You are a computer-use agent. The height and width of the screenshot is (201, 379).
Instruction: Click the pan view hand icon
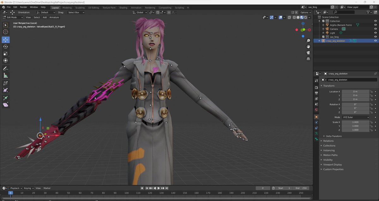tap(308, 47)
